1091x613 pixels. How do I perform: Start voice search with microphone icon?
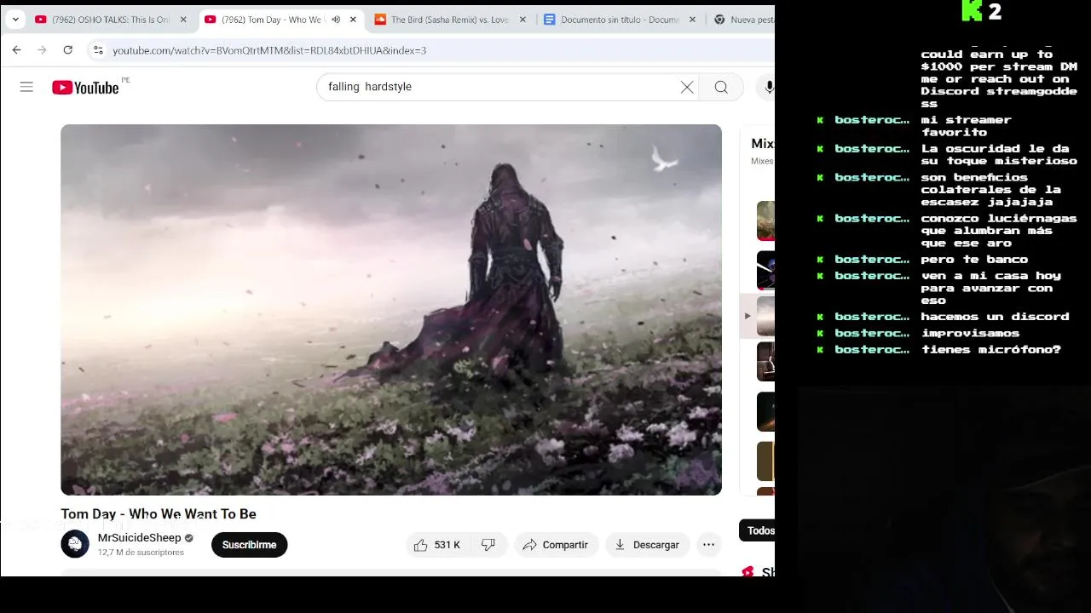tap(769, 87)
